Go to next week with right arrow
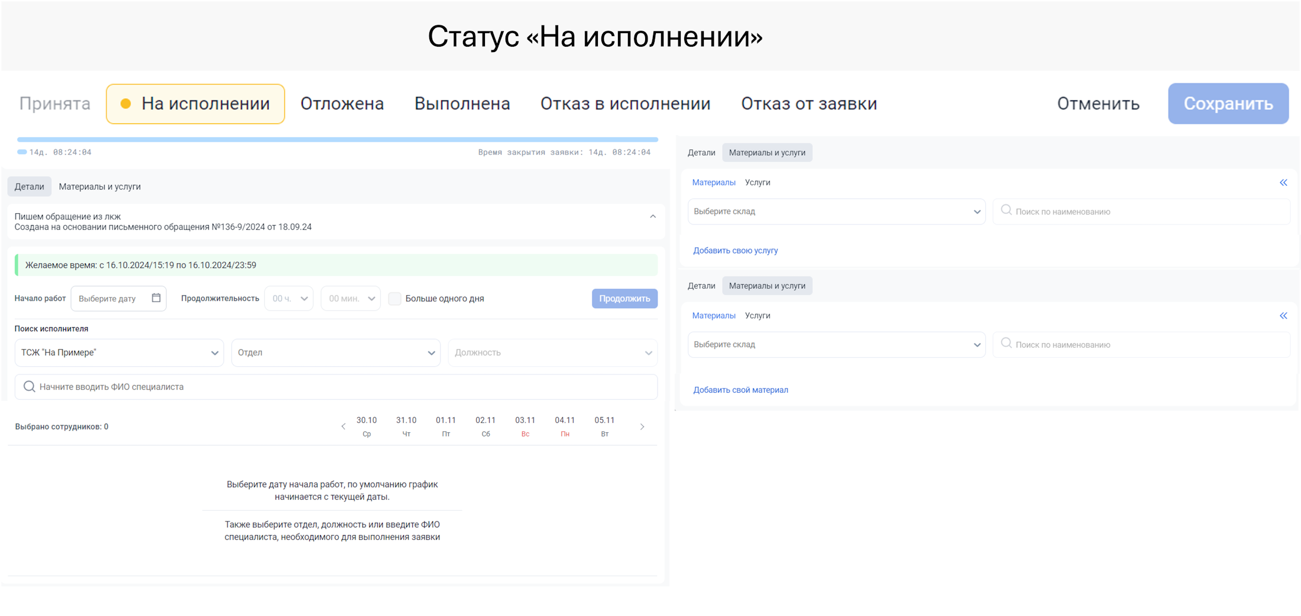1301x616 pixels. [642, 426]
